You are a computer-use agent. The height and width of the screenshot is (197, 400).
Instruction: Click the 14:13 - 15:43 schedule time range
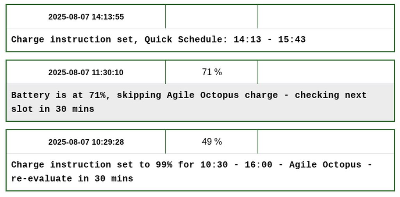270,40
